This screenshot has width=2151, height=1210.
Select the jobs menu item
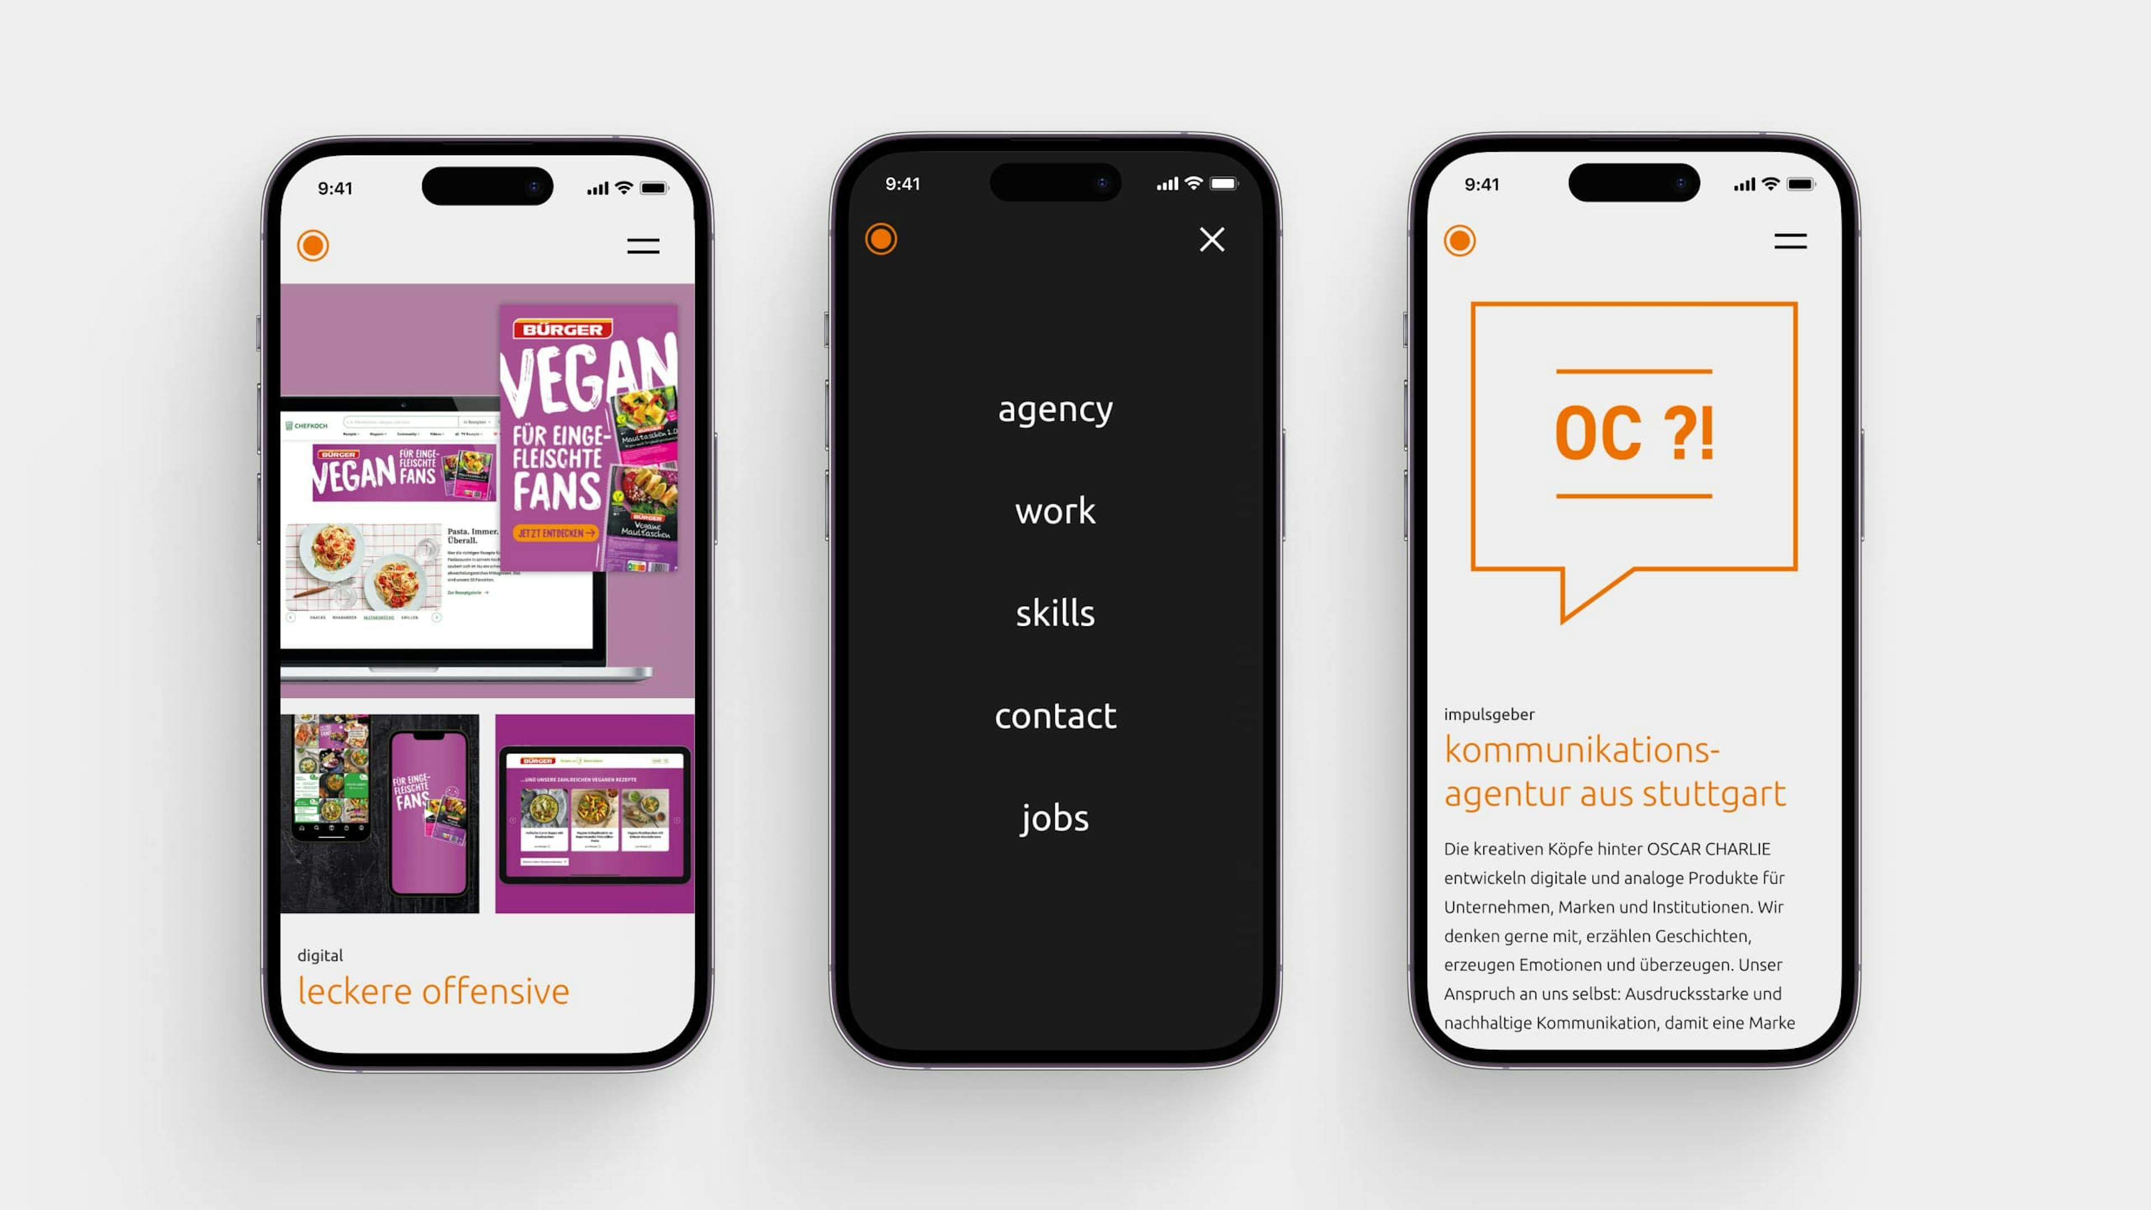(x=1055, y=817)
